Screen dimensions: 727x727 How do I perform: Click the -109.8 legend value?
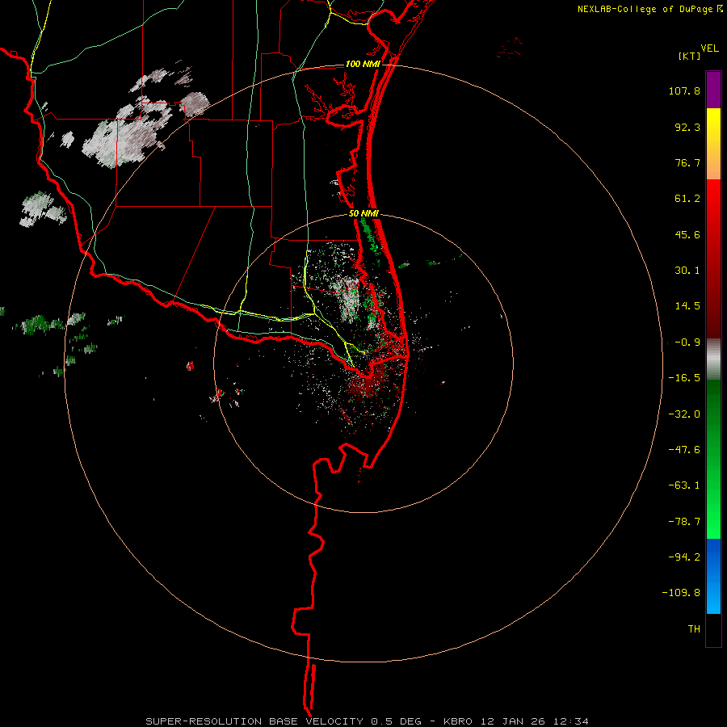point(681,593)
